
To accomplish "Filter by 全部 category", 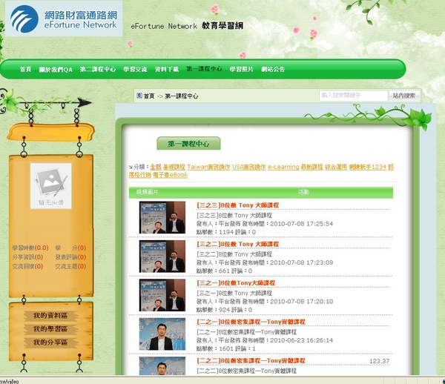I will [156, 167].
